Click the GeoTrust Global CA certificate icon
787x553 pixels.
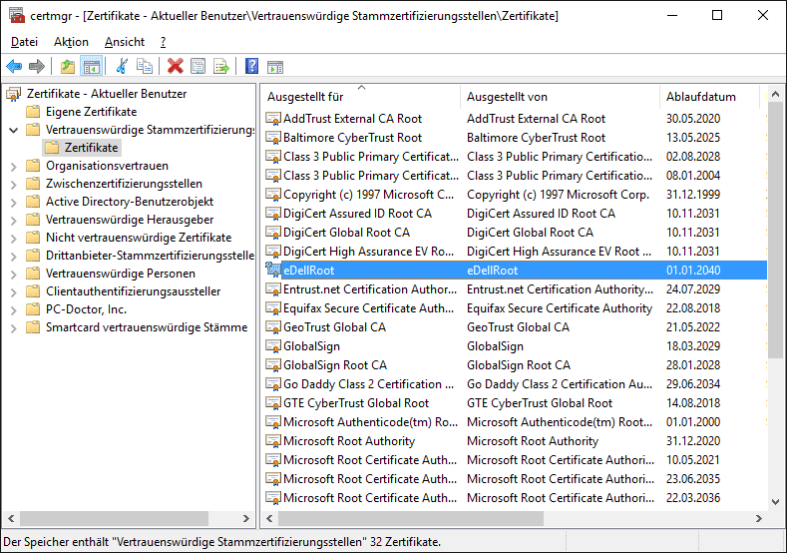tap(272, 327)
